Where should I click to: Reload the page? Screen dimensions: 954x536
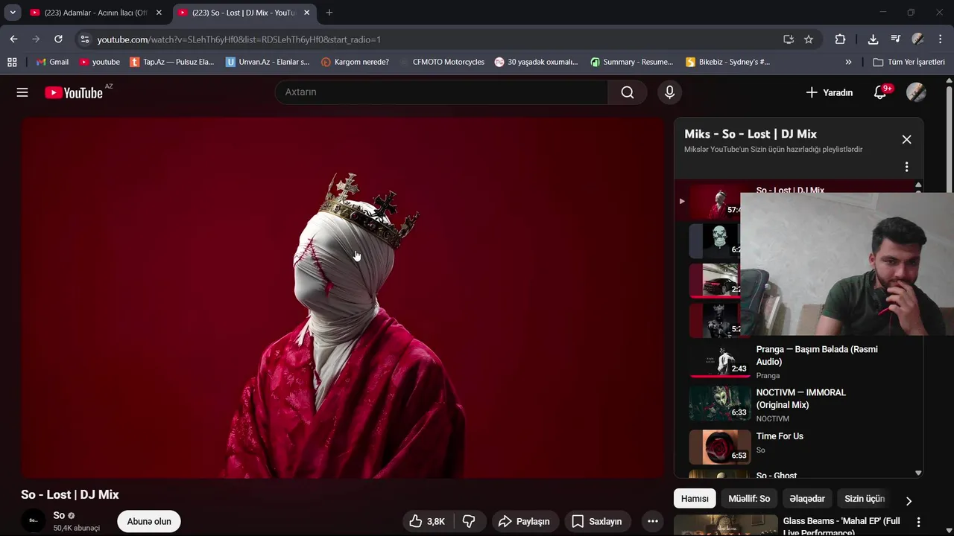click(58, 39)
